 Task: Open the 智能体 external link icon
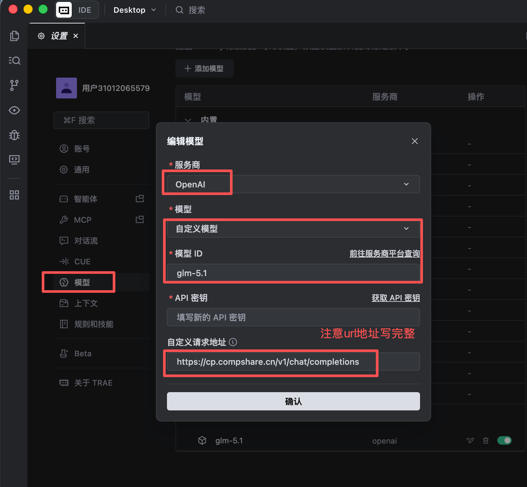coord(140,199)
